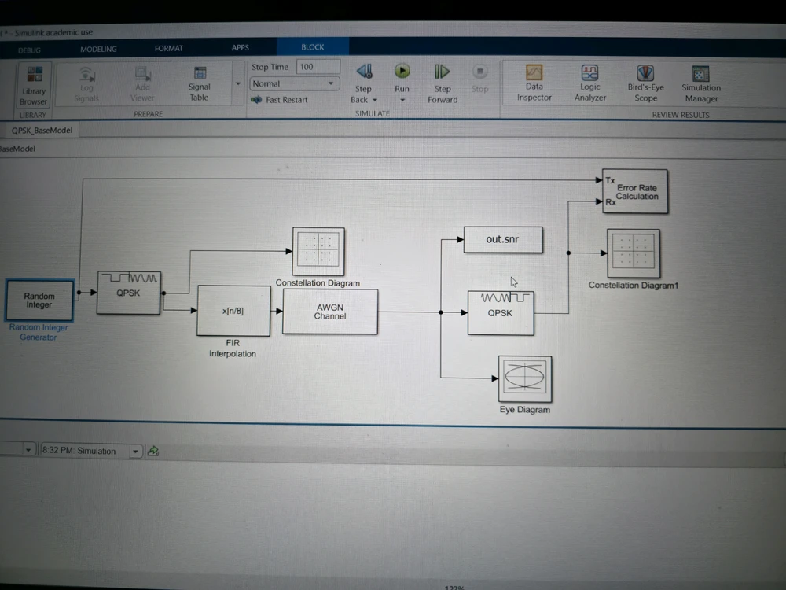Screen dimensions: 786x590
Task: Switch to the Format ribbon tab
Action: tap(168, 49)
